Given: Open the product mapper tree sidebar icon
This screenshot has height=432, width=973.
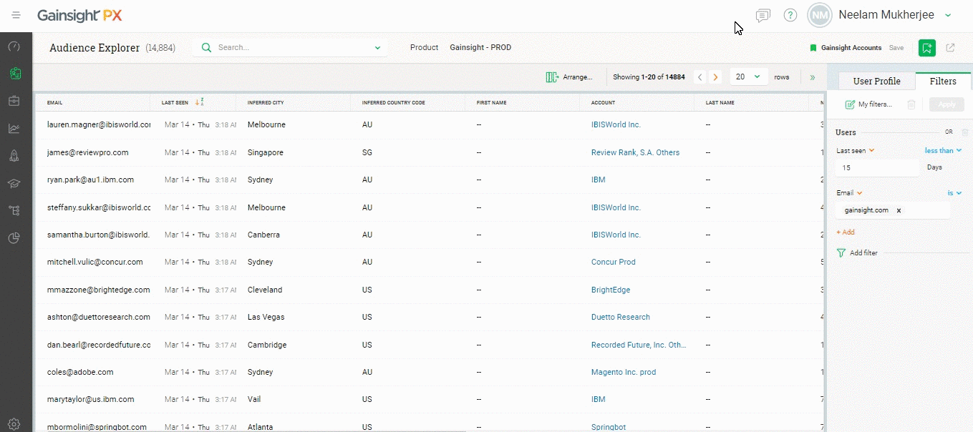Looking at the screenshot, I should pyautogui.click(x=14, y=210).
